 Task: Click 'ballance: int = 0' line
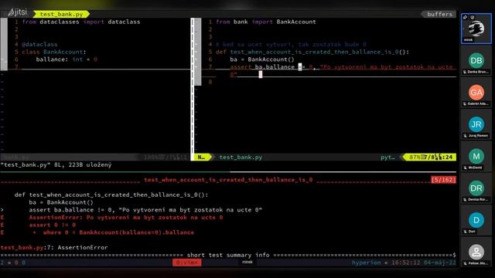[67, 59]
